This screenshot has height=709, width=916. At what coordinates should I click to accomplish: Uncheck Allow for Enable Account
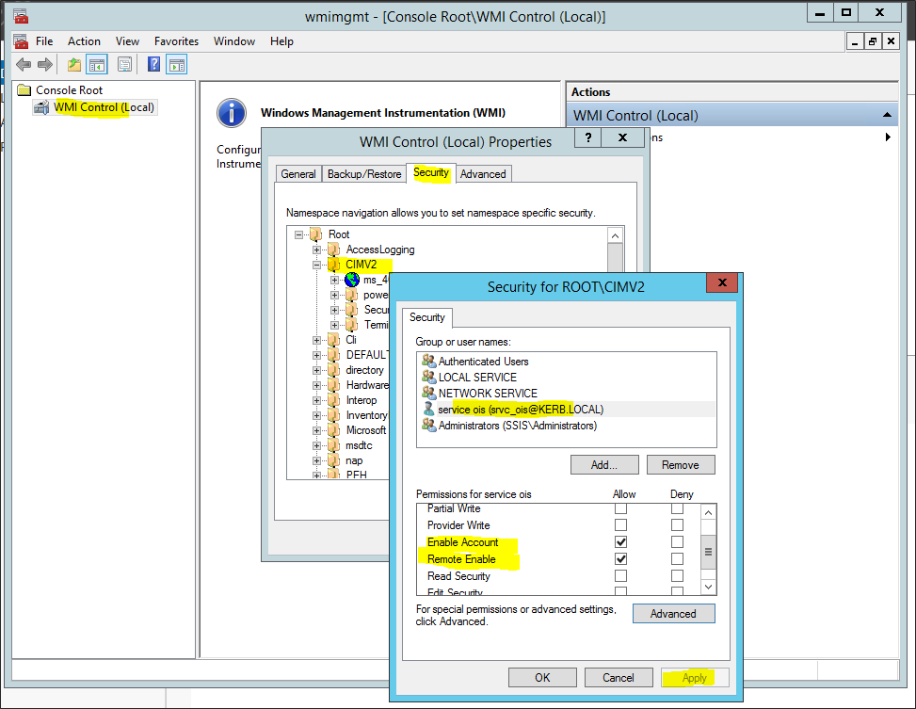point(620,541)
